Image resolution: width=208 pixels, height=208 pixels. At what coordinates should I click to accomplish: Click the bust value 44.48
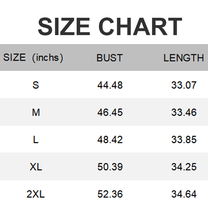pyautogui.click(x=110, y=85)
